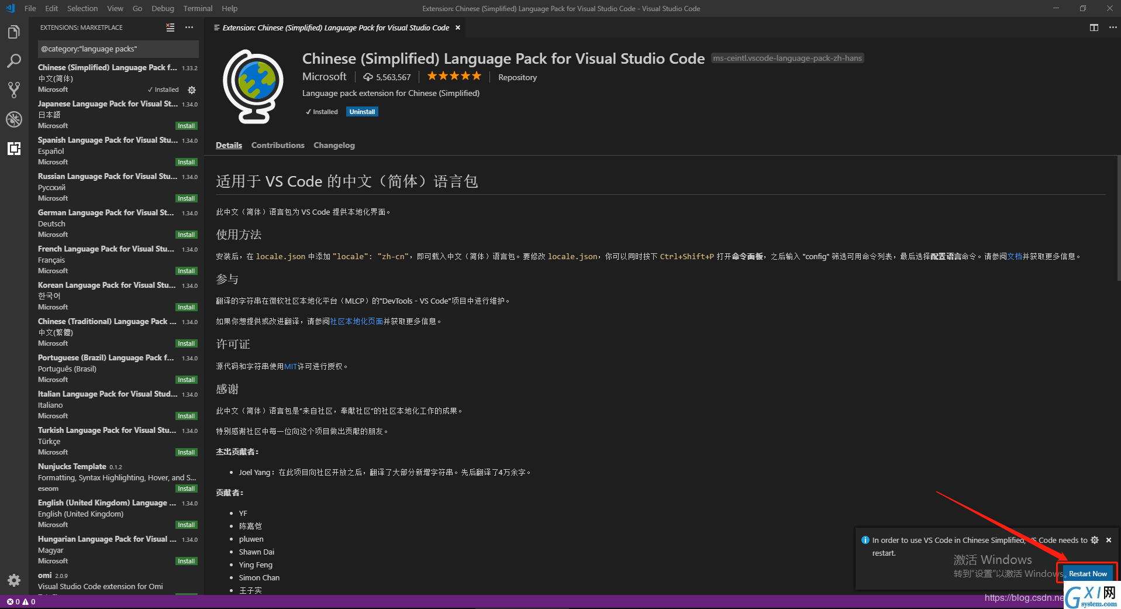Open the Selection menu
The height and width of the screenshot is (609, 1121).
(82, 8)
